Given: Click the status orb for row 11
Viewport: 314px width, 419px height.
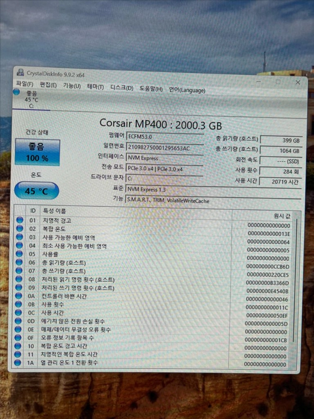Looking at the screenshot, I should 18,354.
